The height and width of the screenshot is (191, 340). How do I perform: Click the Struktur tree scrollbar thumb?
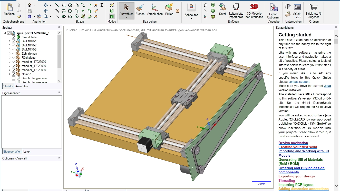pyautogui.click(x=60, y=51)
